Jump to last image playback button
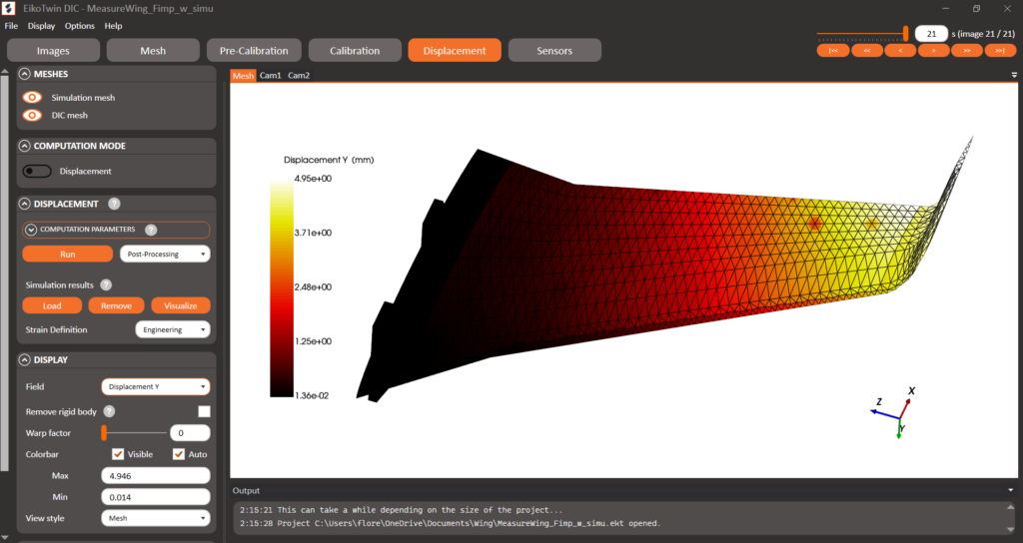Image resolution: width=1023 pixels, height=543 pixels. (x=999, y=50)
